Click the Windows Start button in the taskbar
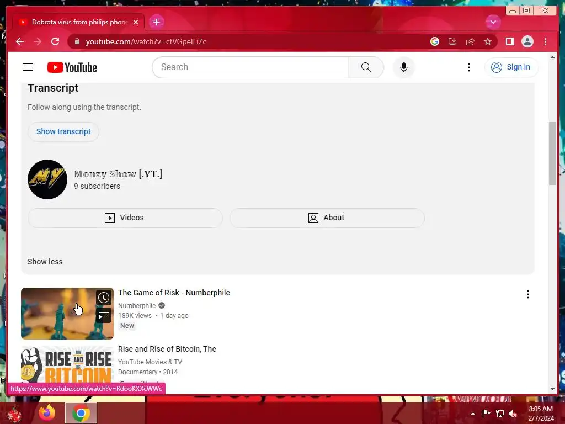 (x=14, y=413)
